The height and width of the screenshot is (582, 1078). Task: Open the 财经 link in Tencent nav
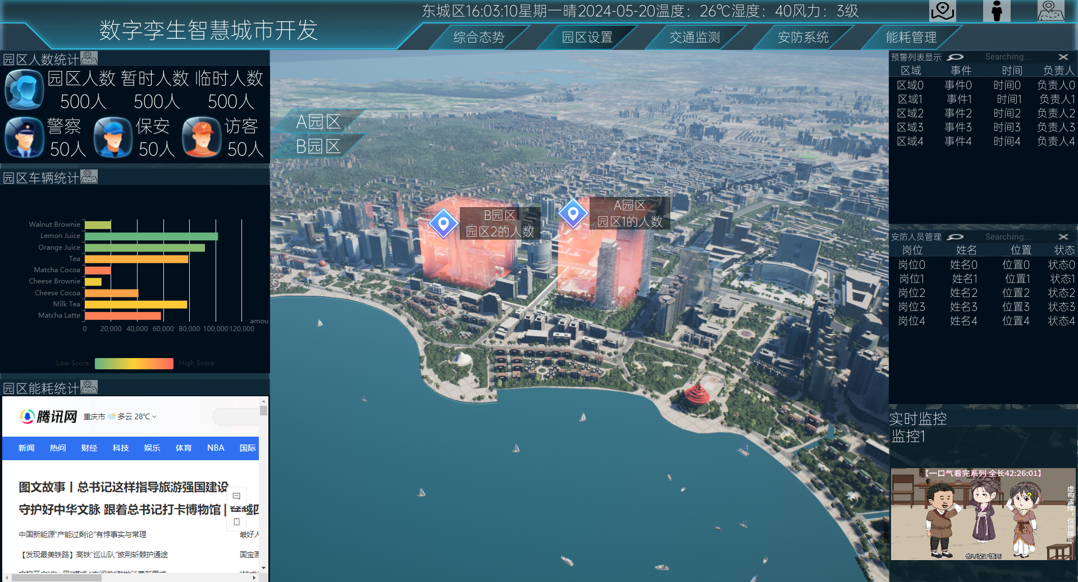[89, 448]
